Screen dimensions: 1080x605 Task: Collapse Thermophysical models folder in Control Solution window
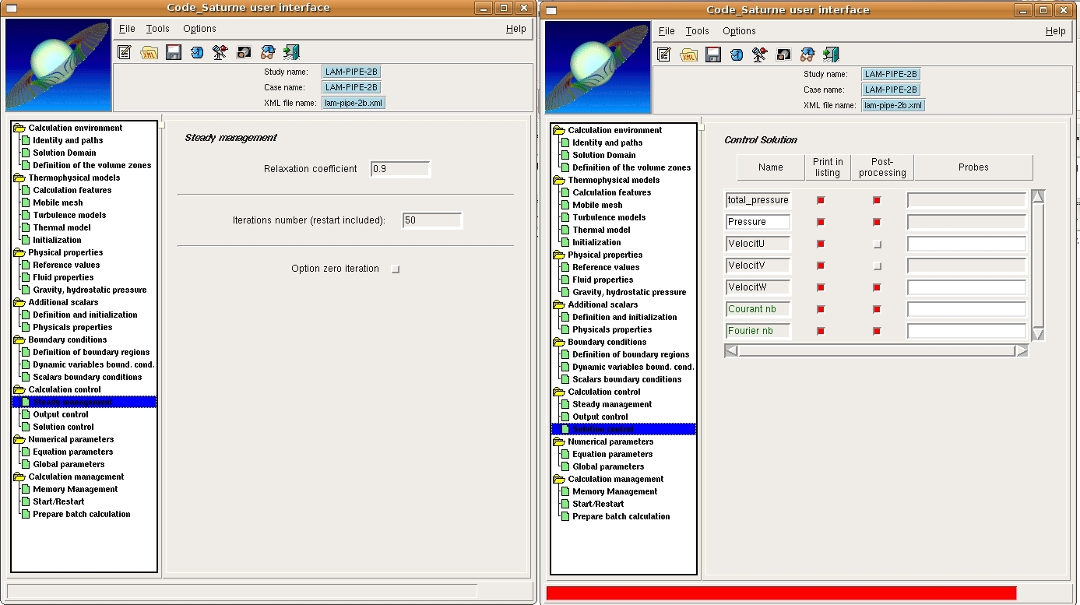(x=558, y=180)
